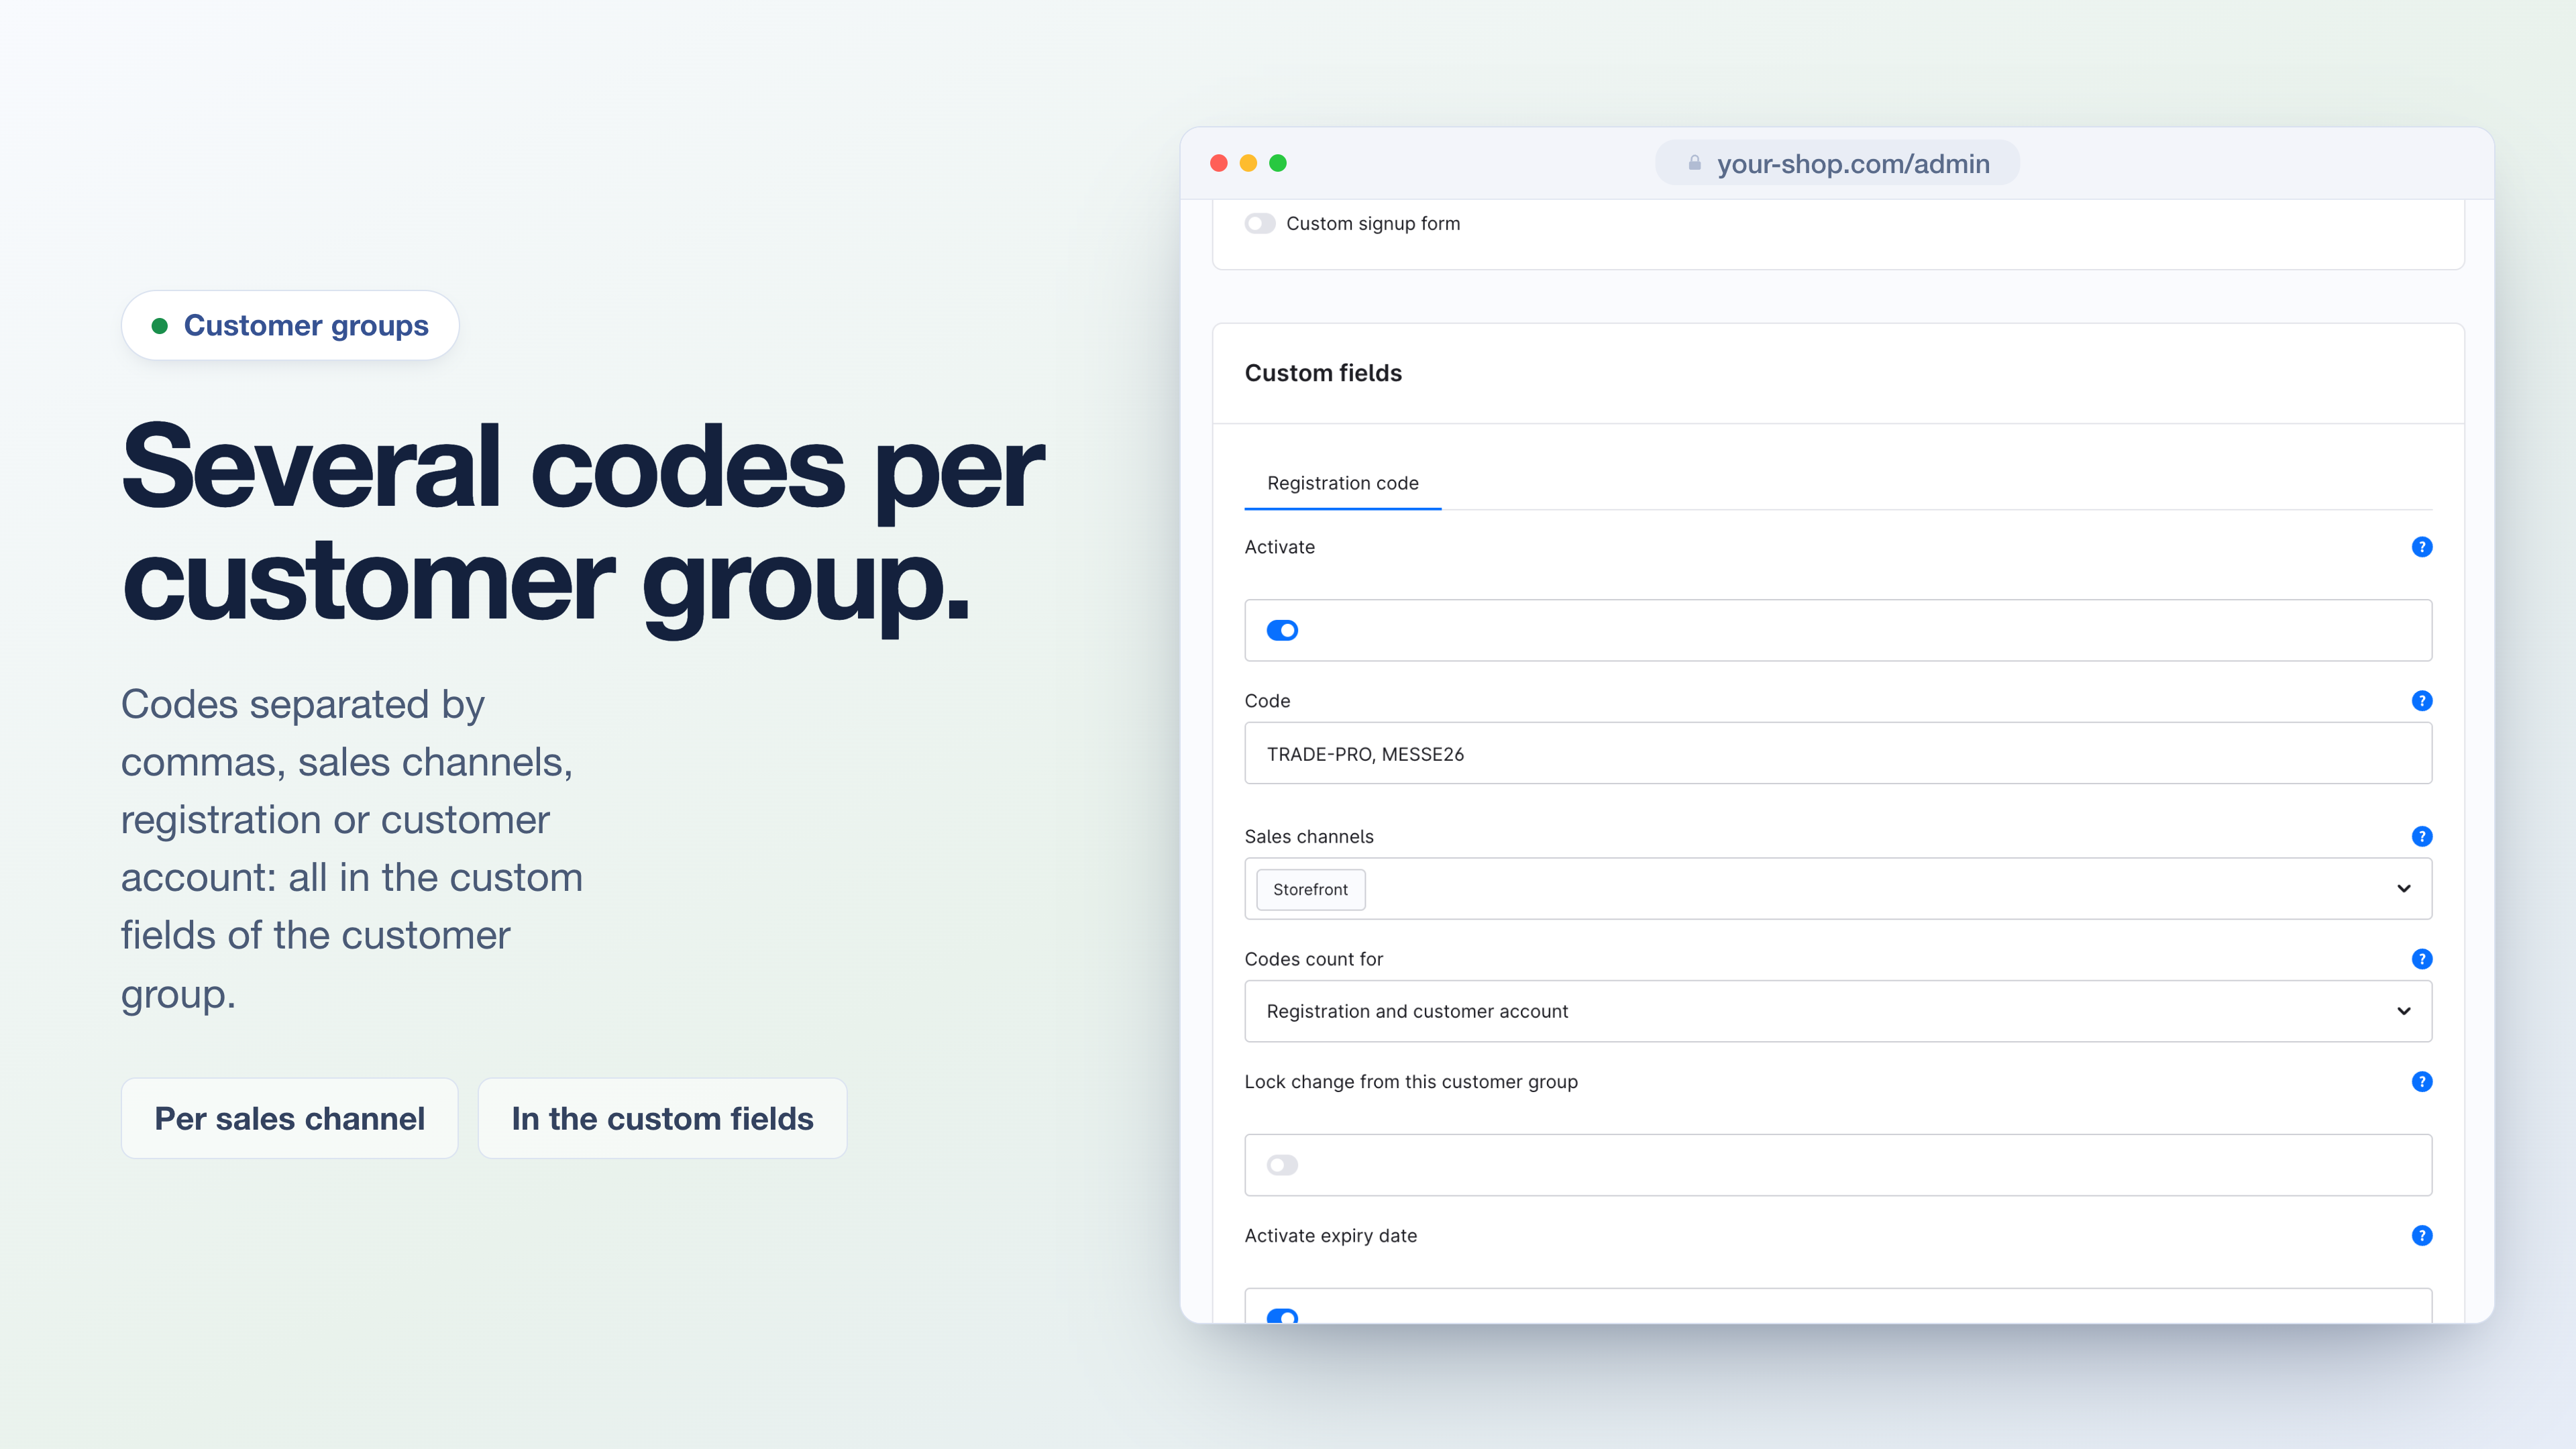
Task: Click the red close window dot
Action: (1218, 163)
